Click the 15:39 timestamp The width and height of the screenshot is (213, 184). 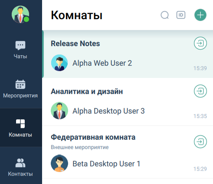pyautogui.click(x=200, y=68)
